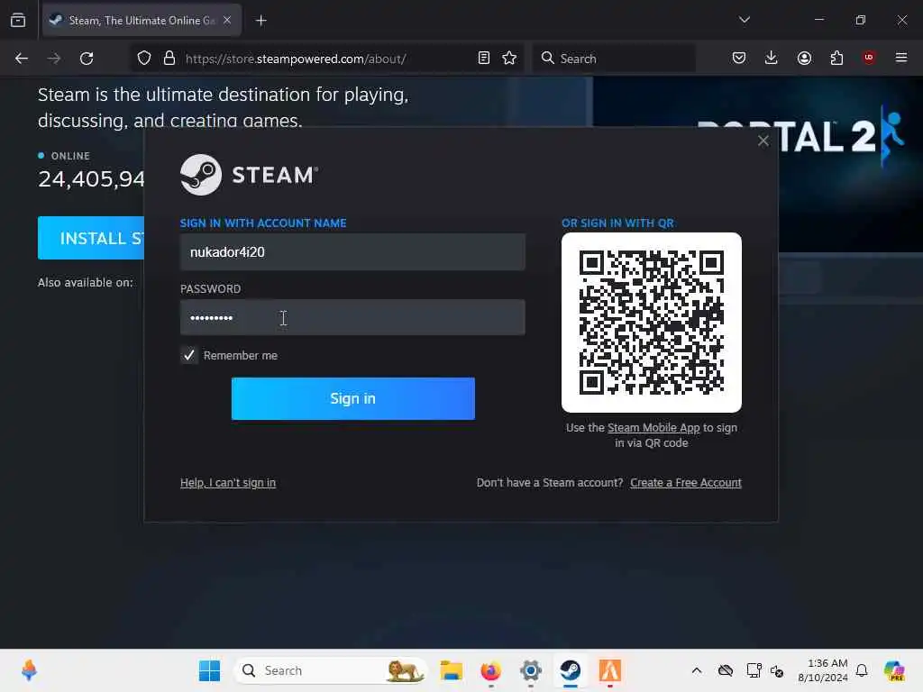Open the Pocket save icon
Viewport: 923px width, 692px height.
tap(739, 58)
